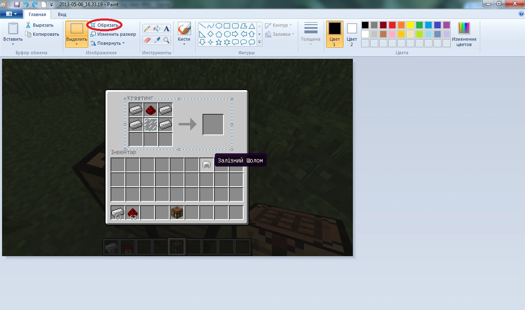The width and height of the screenshot is (525, 310).
Task: Click the New document icon in title bar
Action: point(44,4)
